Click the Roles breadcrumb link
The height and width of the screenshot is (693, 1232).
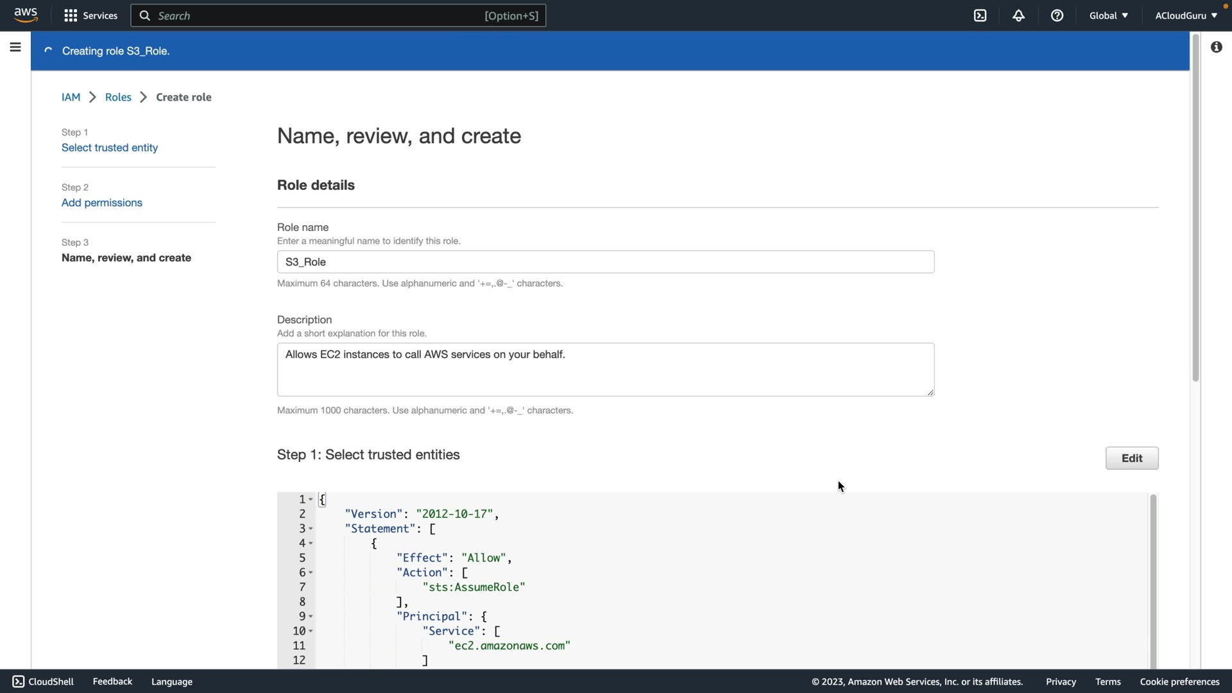pos(118,97)
